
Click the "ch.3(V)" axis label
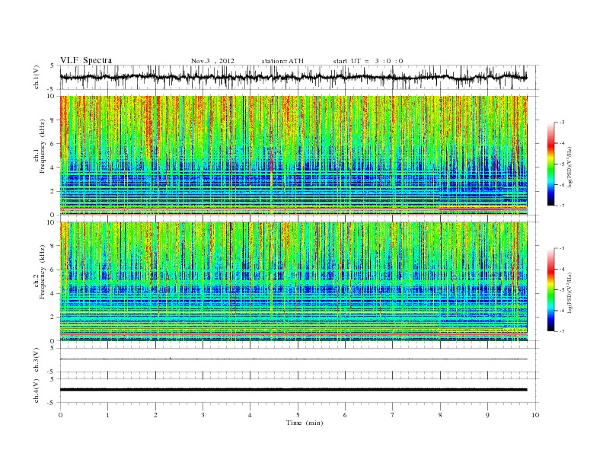(37, 360)
